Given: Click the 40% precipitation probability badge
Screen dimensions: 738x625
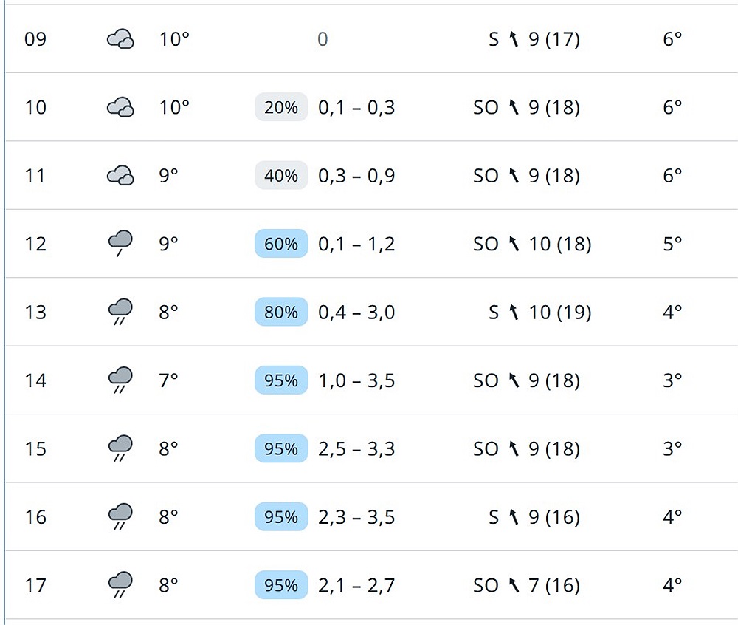Looking at the screenshot, I should point(281,176).
